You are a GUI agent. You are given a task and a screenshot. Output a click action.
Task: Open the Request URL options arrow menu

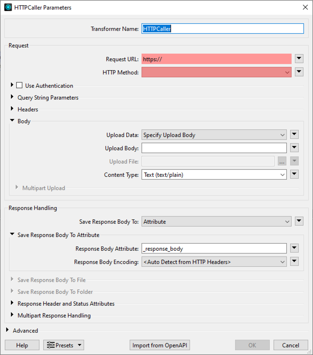(x=299, y=59)
